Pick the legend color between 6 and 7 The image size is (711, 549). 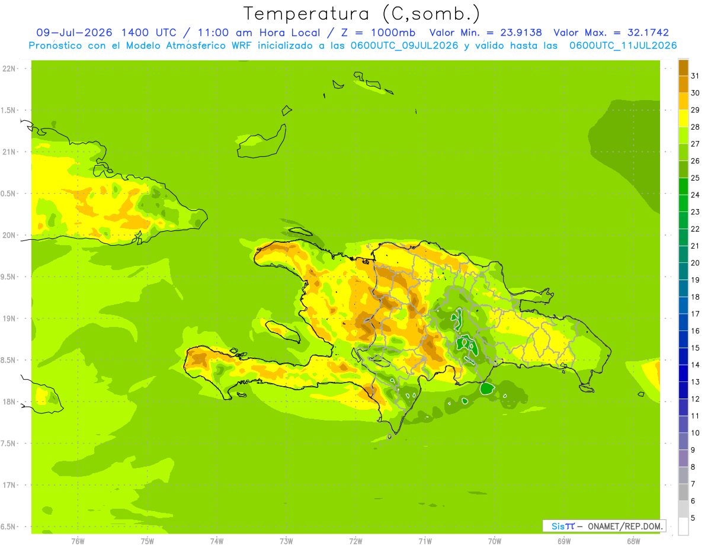(x=683, y=492)
